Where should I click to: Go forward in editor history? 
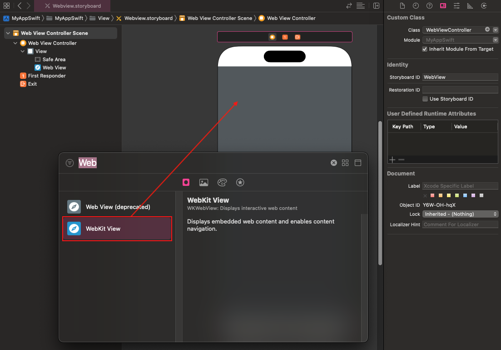tap(29, 6)
